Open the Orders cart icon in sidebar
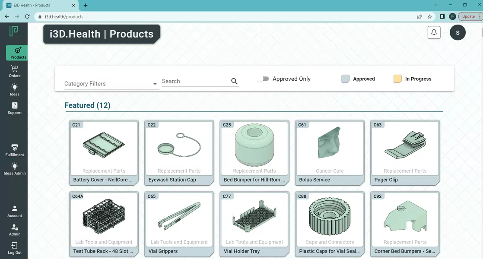 15,68
